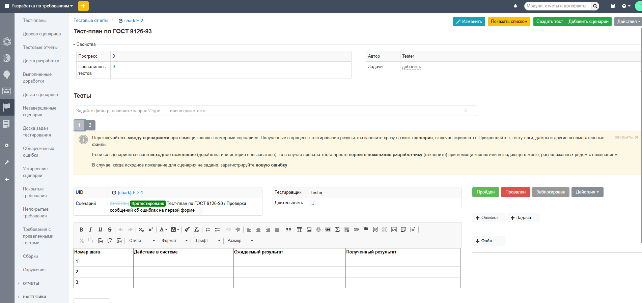This screenshot has height=303, width=642.
Task: Open the Разработка по требованиям menu
Action: tap(42, 6)
